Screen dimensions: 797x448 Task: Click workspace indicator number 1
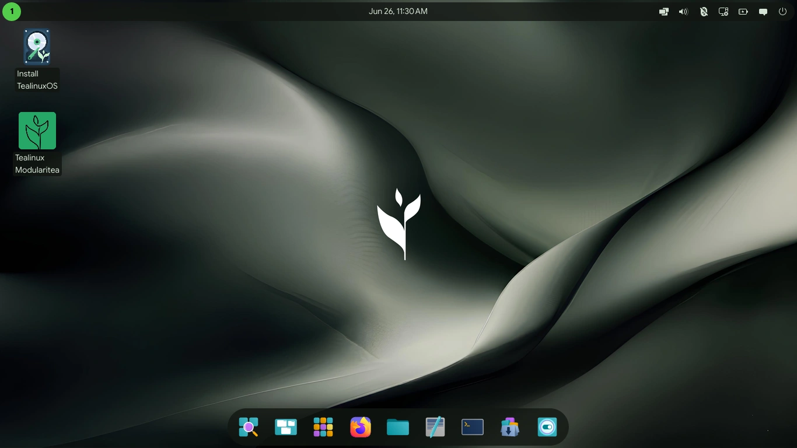point(12,11)
